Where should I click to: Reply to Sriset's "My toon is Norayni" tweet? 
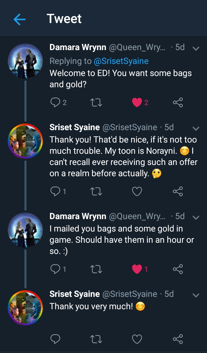click(55, 191)
